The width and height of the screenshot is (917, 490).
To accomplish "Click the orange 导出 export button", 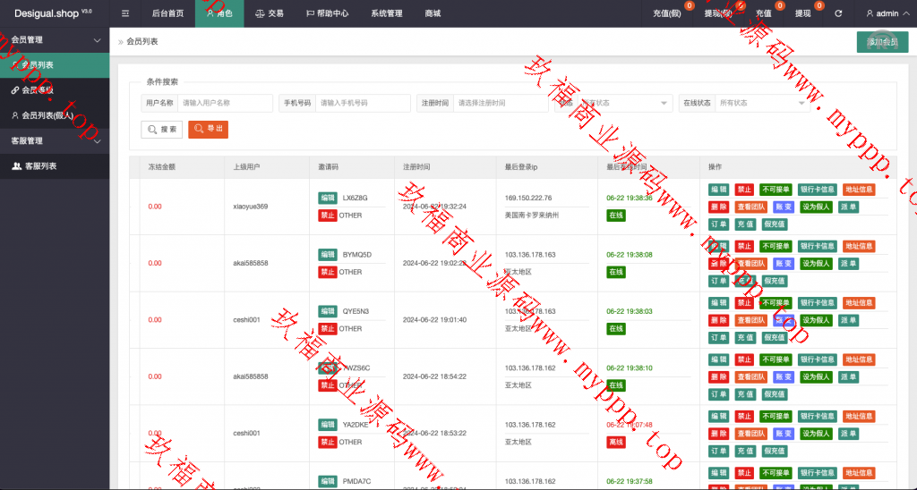I will pyautogui.click(x=208, y=130).
